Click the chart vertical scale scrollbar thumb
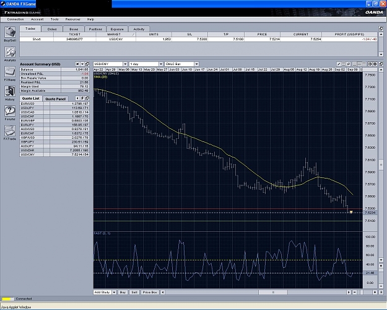 pos(381,165)
